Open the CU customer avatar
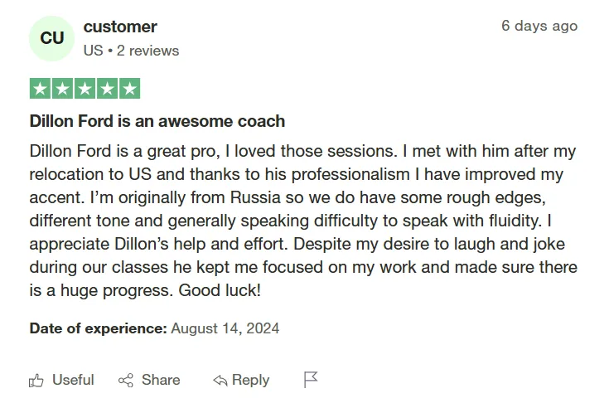 point(51,38)
